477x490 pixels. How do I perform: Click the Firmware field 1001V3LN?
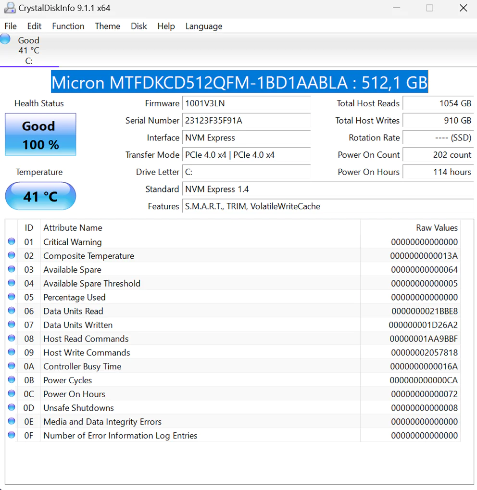click(x=246, y=103)
